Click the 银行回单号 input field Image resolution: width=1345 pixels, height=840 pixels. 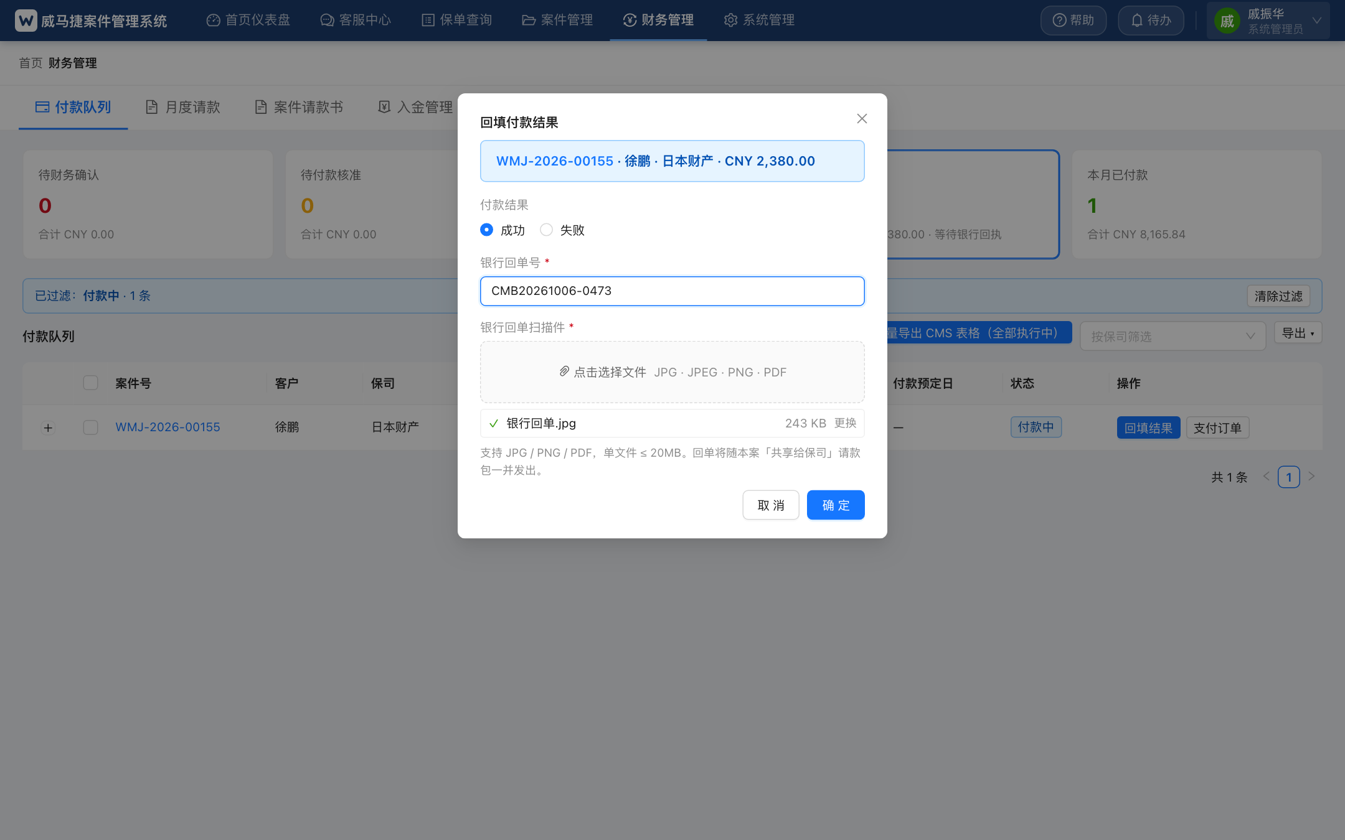[x=672, y=291]
